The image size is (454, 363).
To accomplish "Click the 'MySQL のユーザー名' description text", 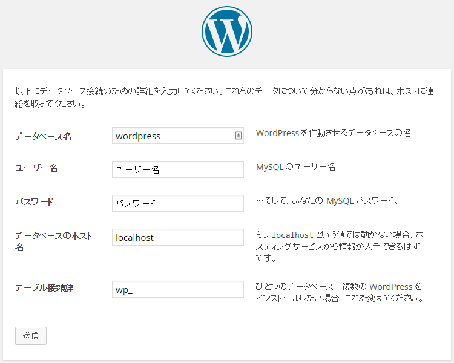I will click(295, 167).
